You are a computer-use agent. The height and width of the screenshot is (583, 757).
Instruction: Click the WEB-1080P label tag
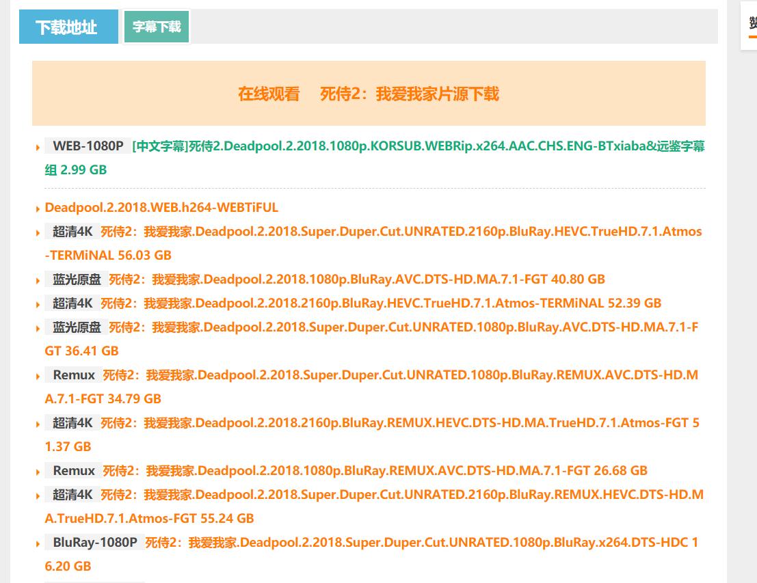[88, 146]
